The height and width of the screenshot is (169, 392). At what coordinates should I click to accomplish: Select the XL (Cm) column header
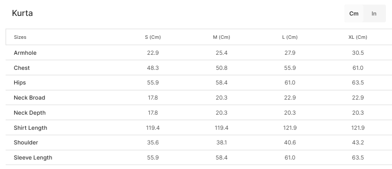[x=358, y=37]
